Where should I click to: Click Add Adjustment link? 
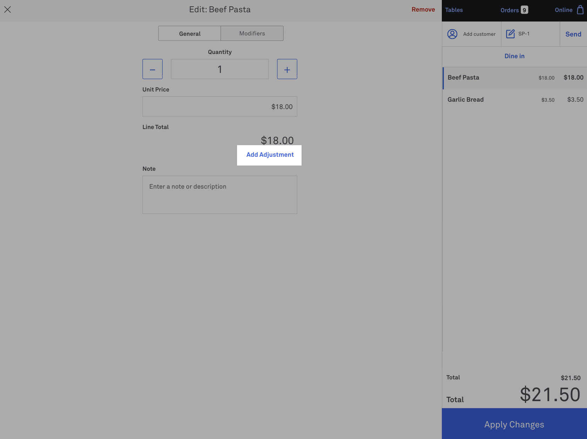click(270, 155)
